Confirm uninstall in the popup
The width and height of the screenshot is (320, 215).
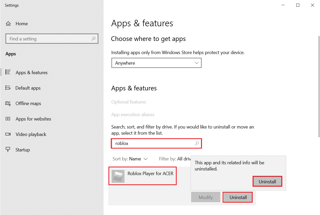click(x=267, y=181)
